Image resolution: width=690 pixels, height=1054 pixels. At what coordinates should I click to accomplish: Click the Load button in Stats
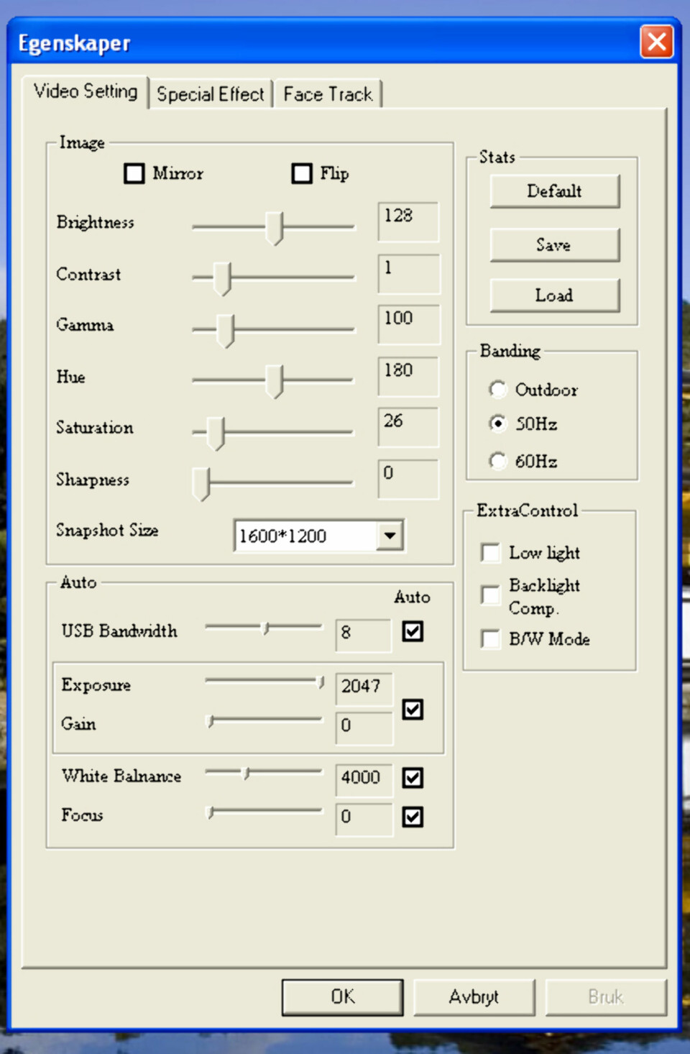click(x=554, y=295)
